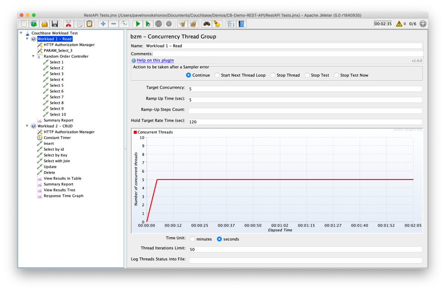Select the Continue radio button
This screenshot has width=445, height=291.
(x=188, y=75)
